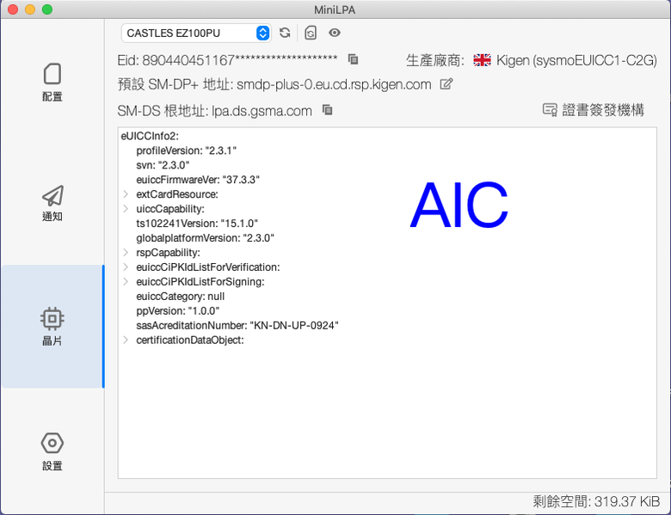Select the euiccCategory: null row
The width and height of the screenshot is (671, 515).
pyautogui.click(x=180, y=297)
